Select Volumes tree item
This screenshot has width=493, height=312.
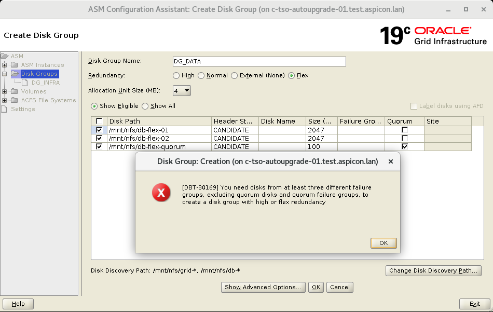(x=34, y=91)
